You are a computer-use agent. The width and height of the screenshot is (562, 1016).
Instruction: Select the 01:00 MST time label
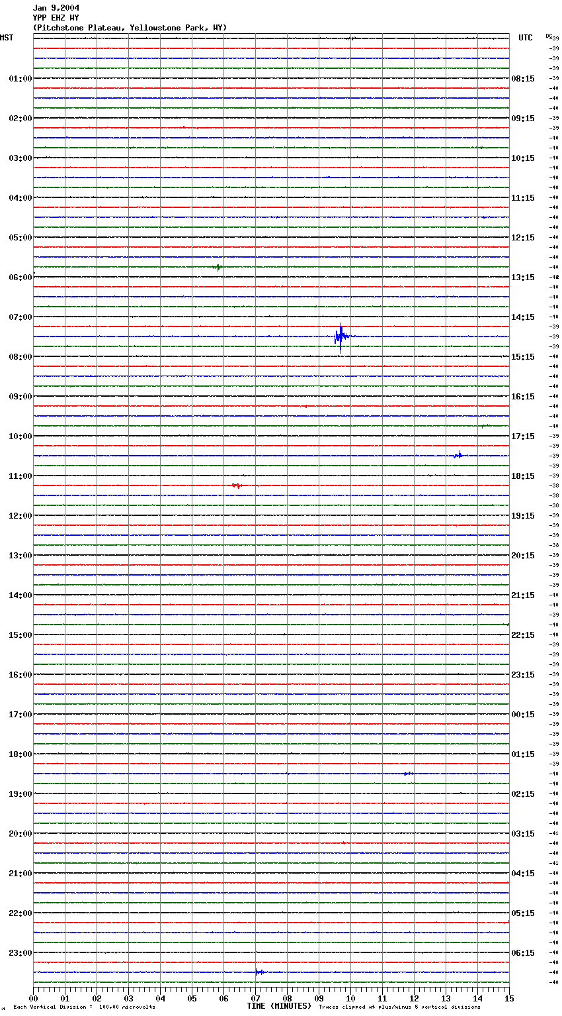point(20,78)
